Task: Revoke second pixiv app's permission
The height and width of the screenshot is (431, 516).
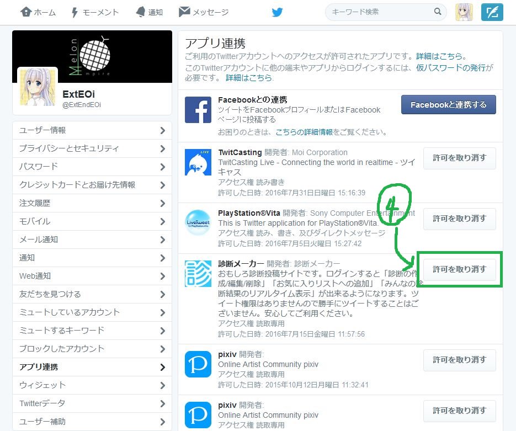Action: click(x=459, y=411)
